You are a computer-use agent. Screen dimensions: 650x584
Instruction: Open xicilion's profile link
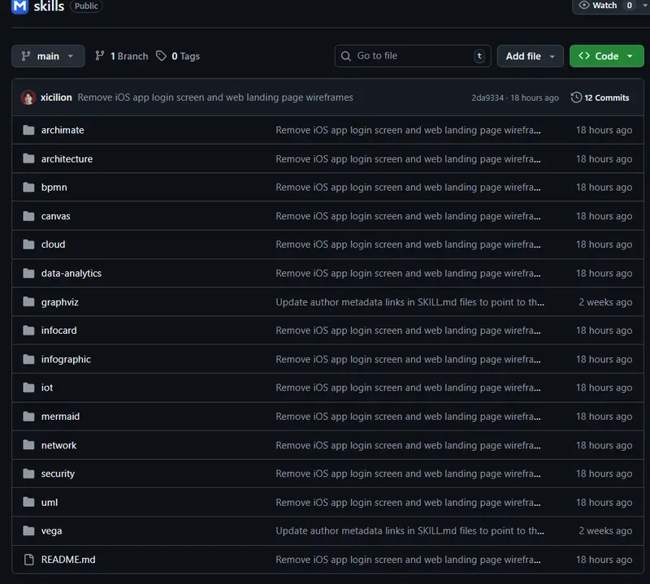click(x=56, y=97)
